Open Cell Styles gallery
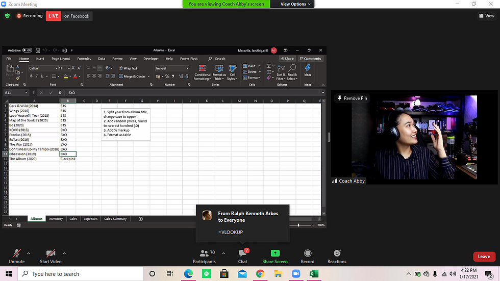Viewport: 500px width, 281px height. [232, 72]
